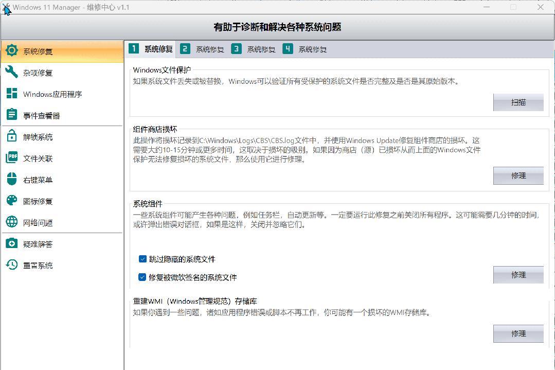Click 修理 button under 系统组件

518,275
